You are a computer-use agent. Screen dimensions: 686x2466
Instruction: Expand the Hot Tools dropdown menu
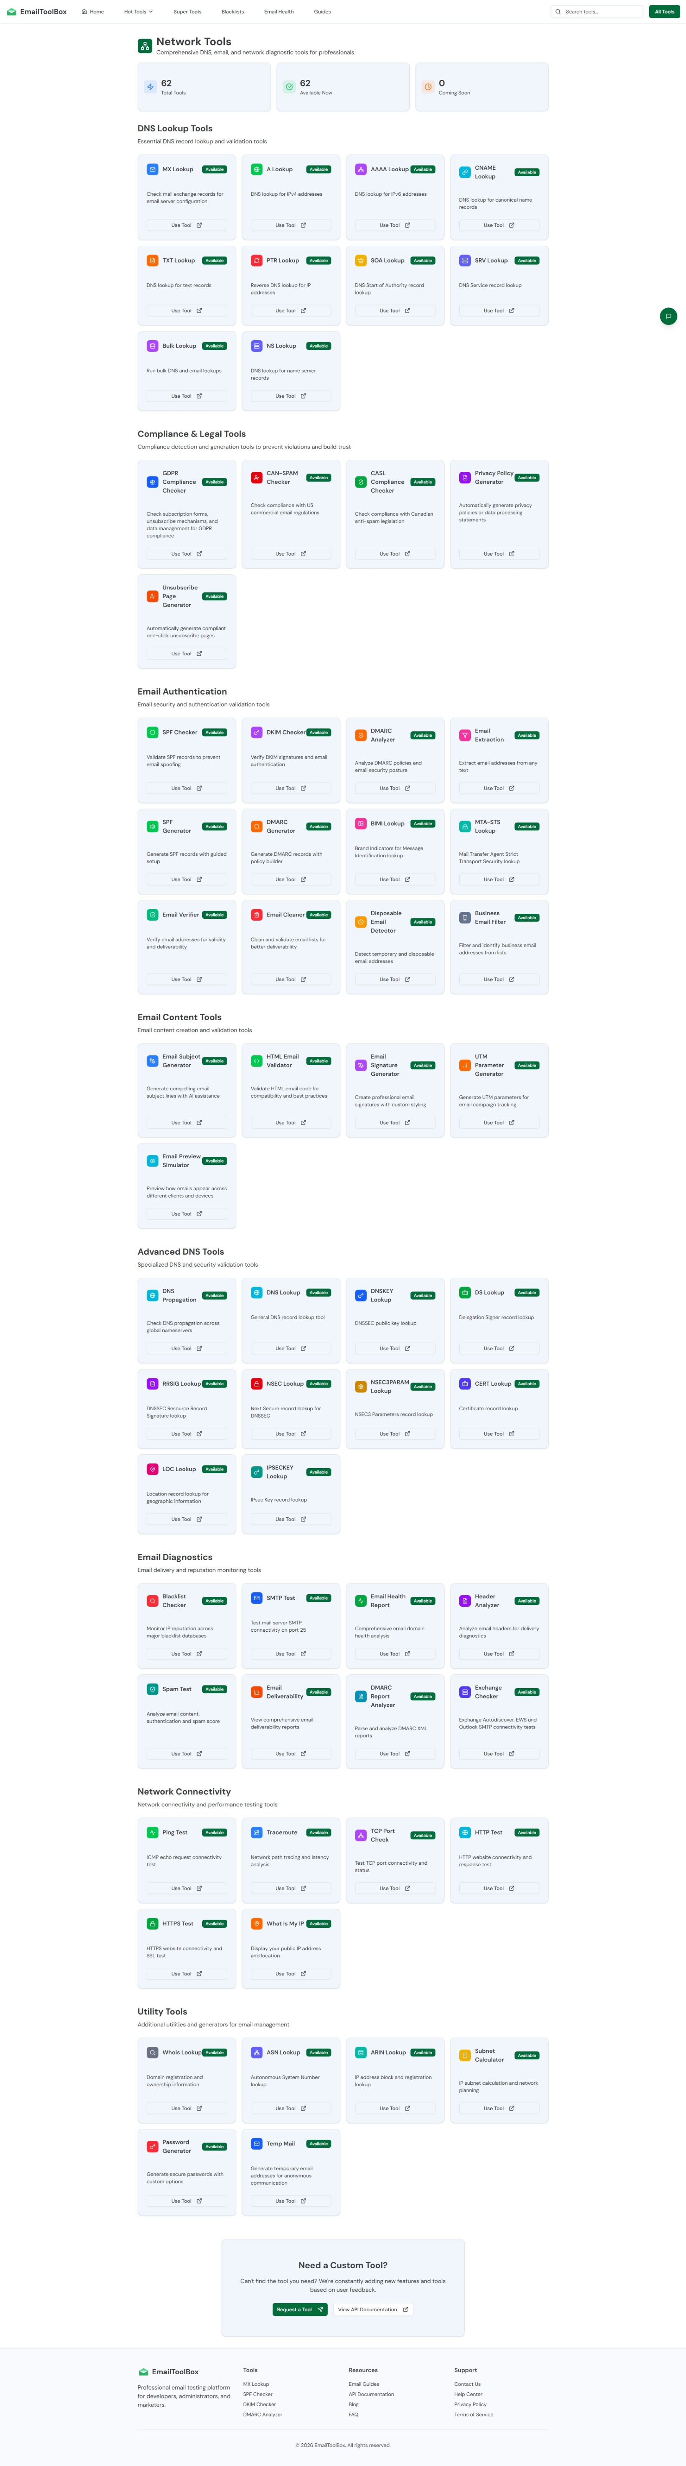[x=138, y=12]
